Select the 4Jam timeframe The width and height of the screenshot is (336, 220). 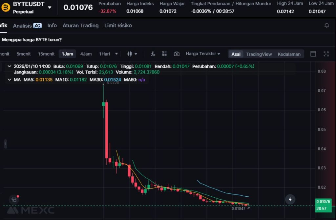(86, 54)
